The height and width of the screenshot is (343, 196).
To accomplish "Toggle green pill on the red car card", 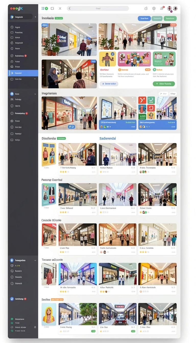I will click(133, 331).
